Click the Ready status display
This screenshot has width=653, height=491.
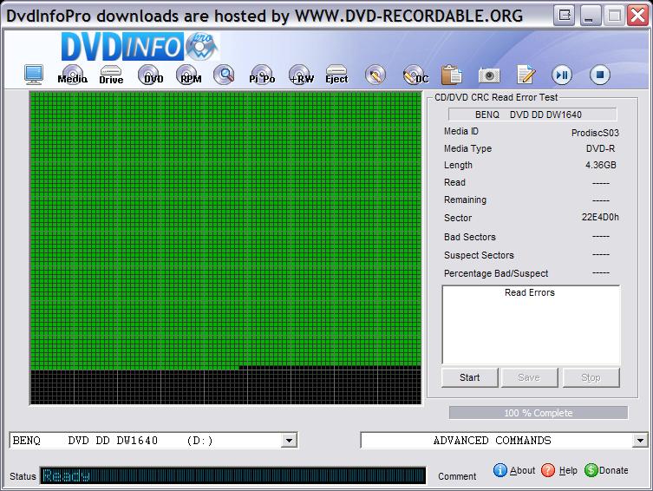click(232, 475)
